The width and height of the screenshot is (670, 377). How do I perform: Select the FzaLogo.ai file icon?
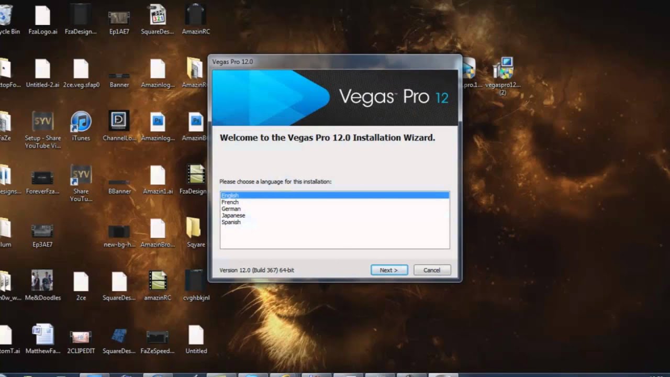pyautogui.click(x=43, y=19)
